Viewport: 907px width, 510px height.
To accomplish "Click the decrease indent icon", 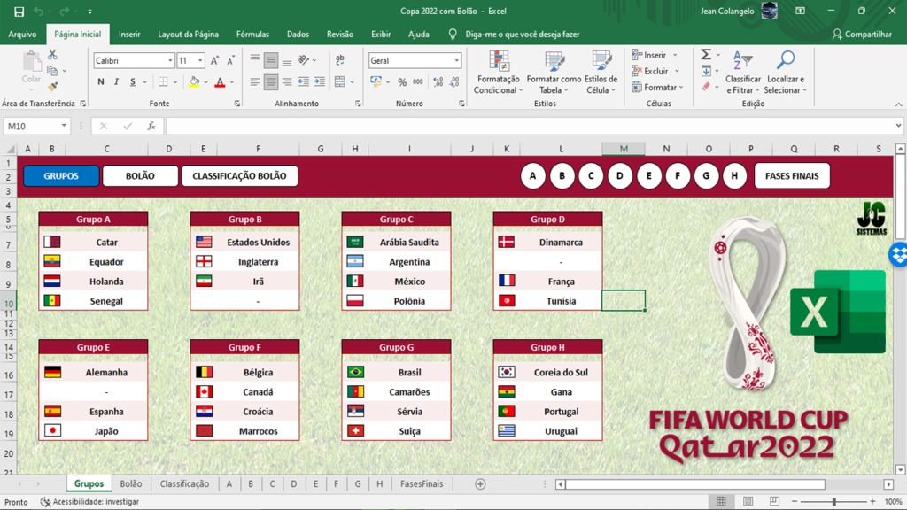I will click(x=303, y=82).
